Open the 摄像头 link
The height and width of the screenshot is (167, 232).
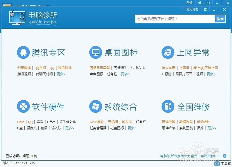click(31, 128)
